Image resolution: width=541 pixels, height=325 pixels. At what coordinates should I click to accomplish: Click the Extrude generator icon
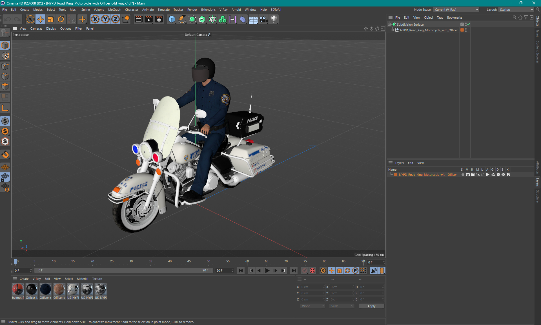(202, 19)
